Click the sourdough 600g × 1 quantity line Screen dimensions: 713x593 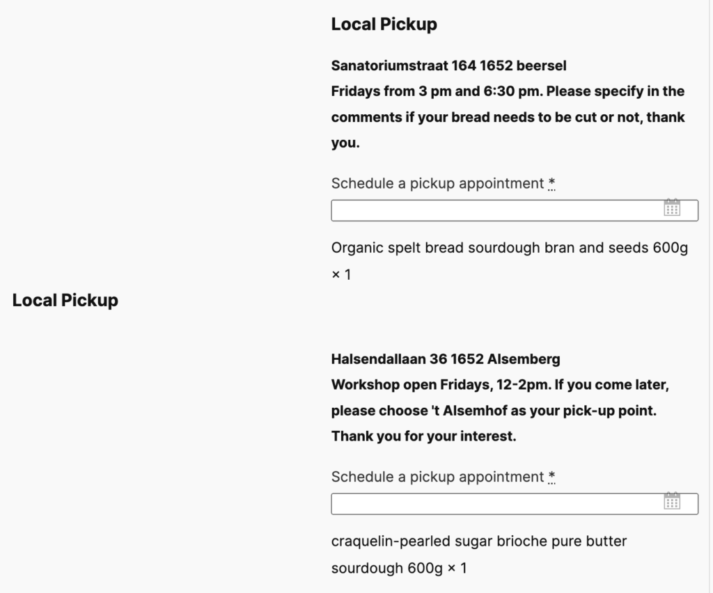coord(399,568)
